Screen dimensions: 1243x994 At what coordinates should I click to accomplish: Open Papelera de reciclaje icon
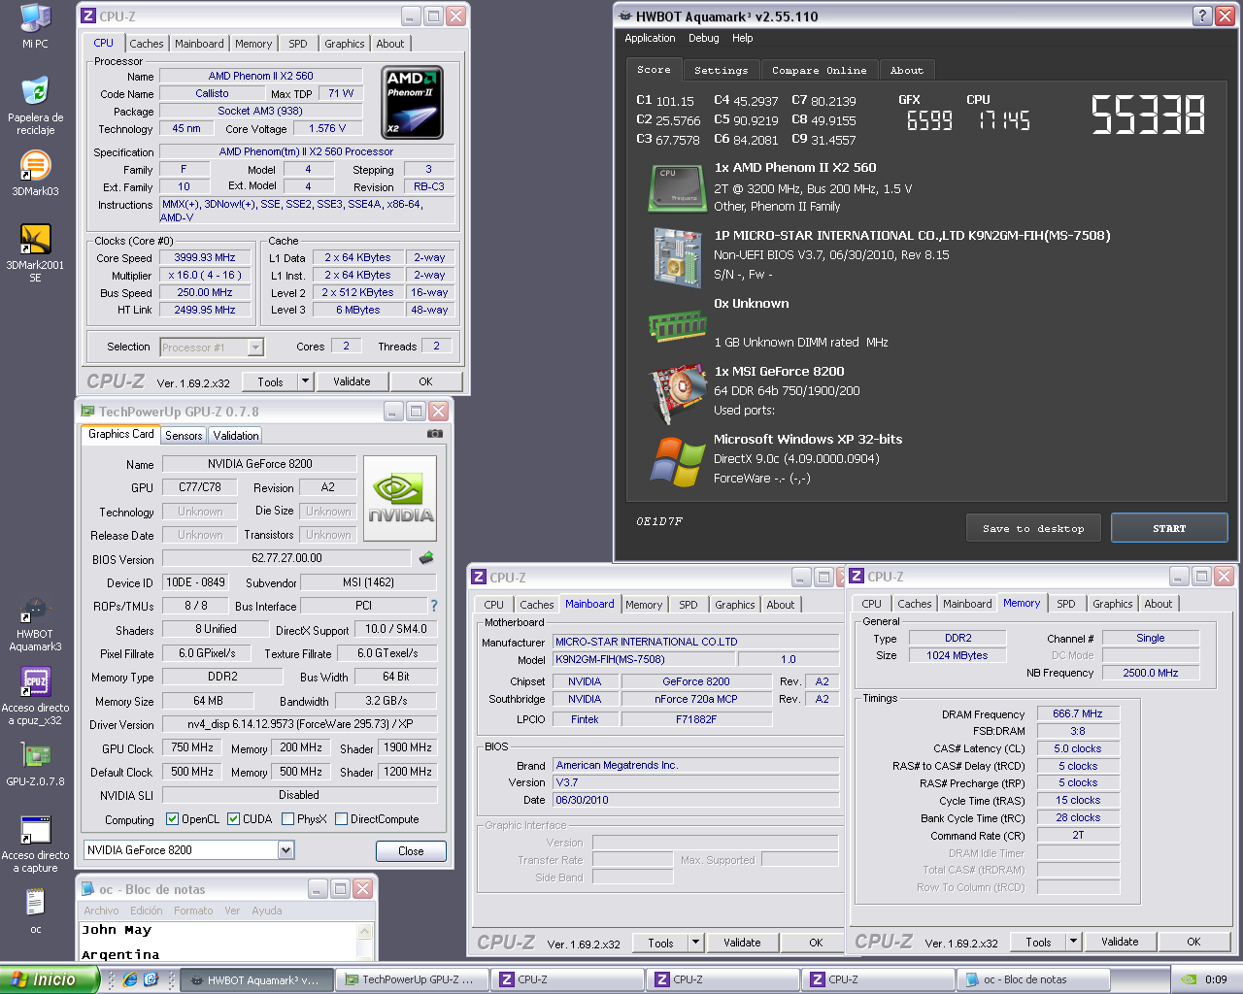tap(35, 105)
